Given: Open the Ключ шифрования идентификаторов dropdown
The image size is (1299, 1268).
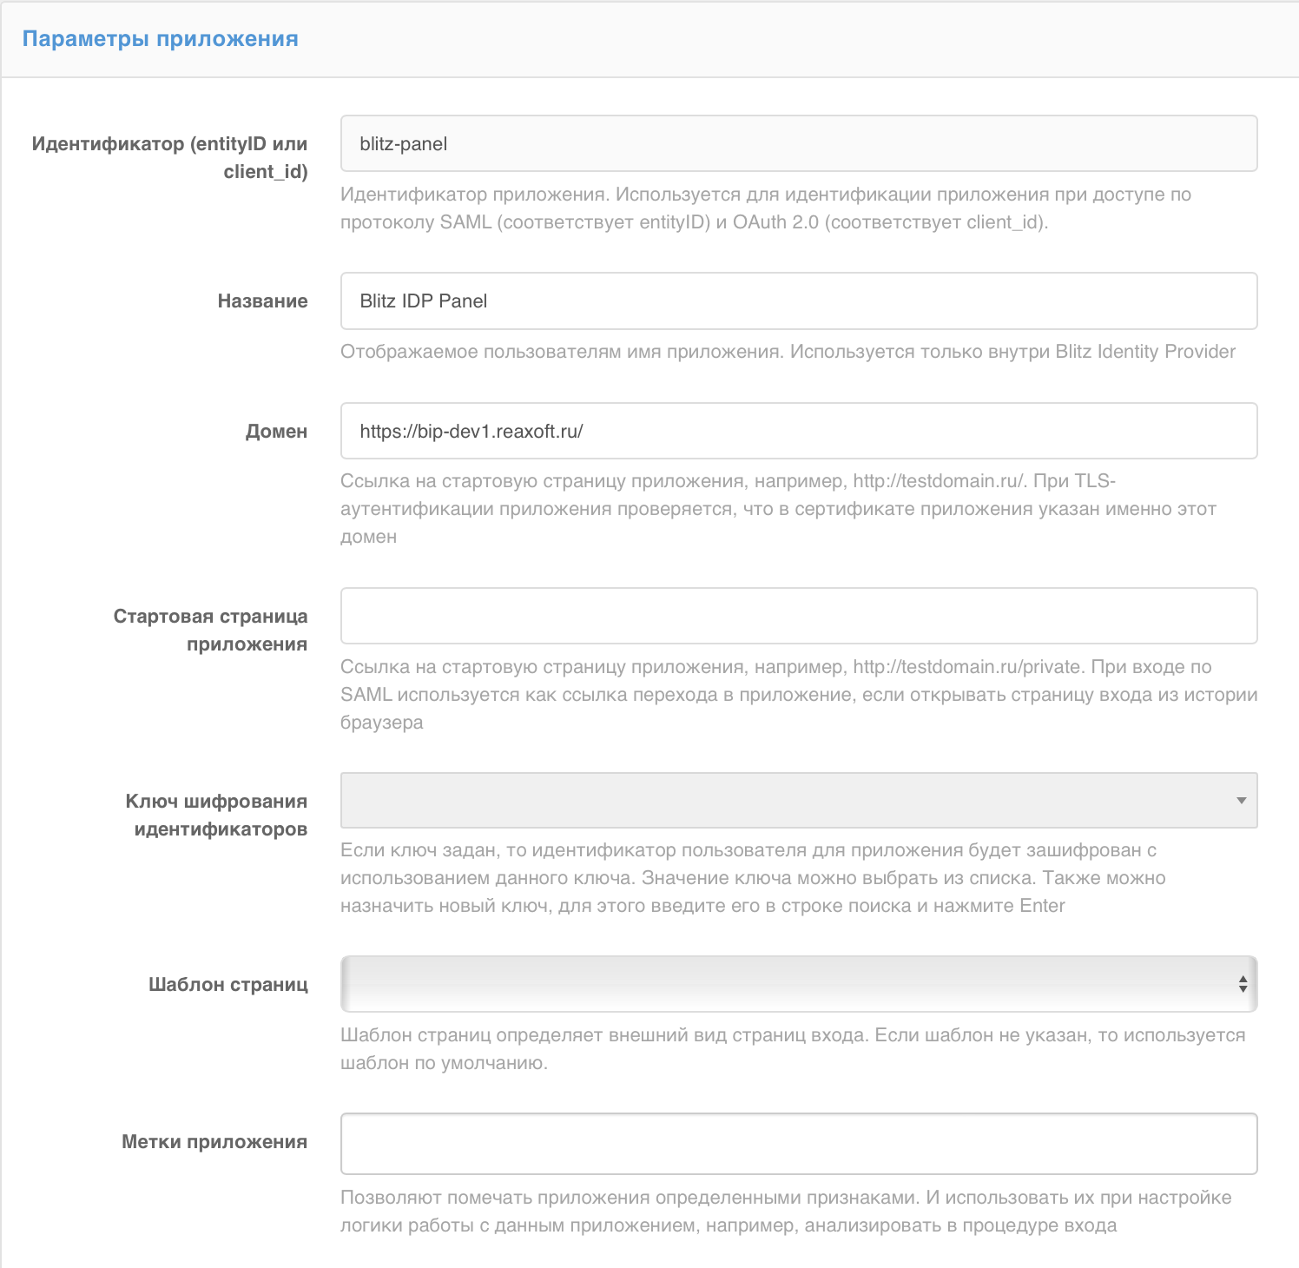Looking at the screenshot, I should tap(799, 801).
